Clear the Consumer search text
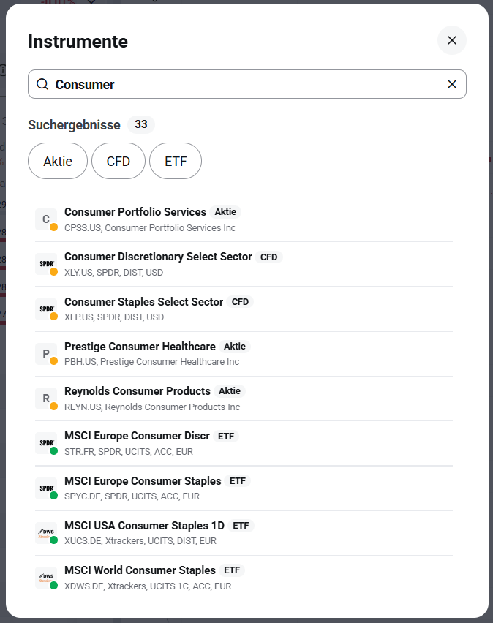 click(451, 84)
